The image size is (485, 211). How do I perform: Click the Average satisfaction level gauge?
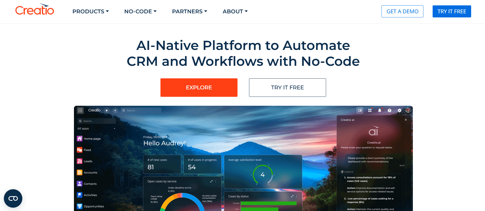pos(263,175)
